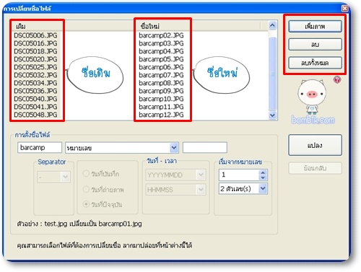Viewport: 361px width, 272px height.
Task: Select the วันที่ถ่ายภาพ radio button
Action: tap(86, 189)
